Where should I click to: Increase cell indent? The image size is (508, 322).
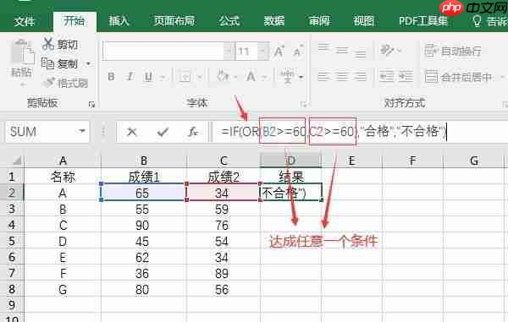click(406, 77)
